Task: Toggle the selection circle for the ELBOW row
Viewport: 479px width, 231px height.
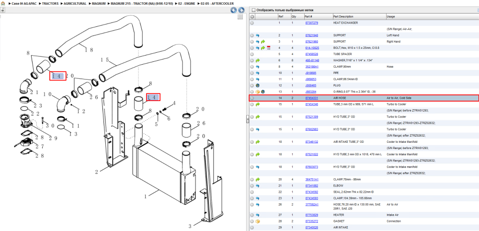Action: [252, 186]
